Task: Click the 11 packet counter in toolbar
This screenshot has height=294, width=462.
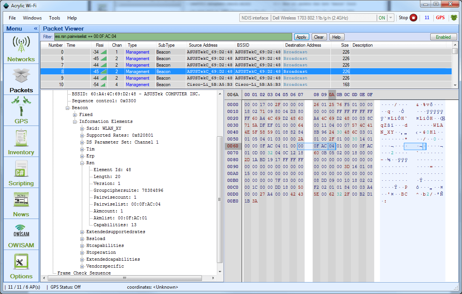Action: 427,18
